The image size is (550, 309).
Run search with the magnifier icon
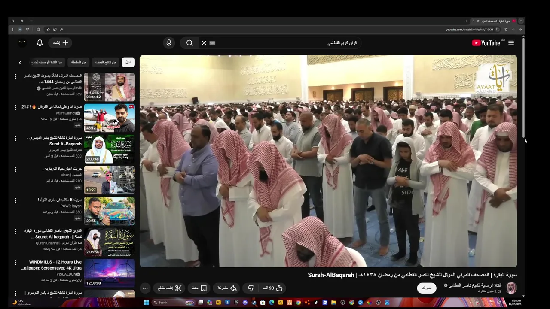pos(189,43)
